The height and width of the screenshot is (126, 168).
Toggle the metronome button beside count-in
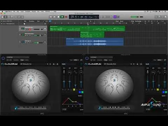point(118,17)
